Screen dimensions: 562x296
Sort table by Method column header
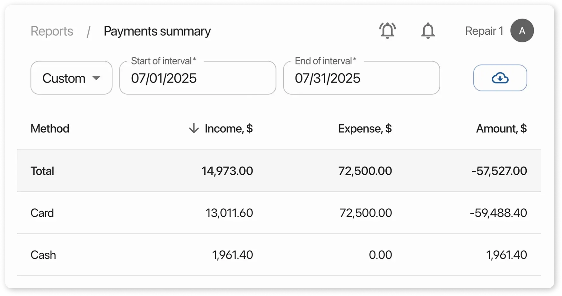coord(50,128)
